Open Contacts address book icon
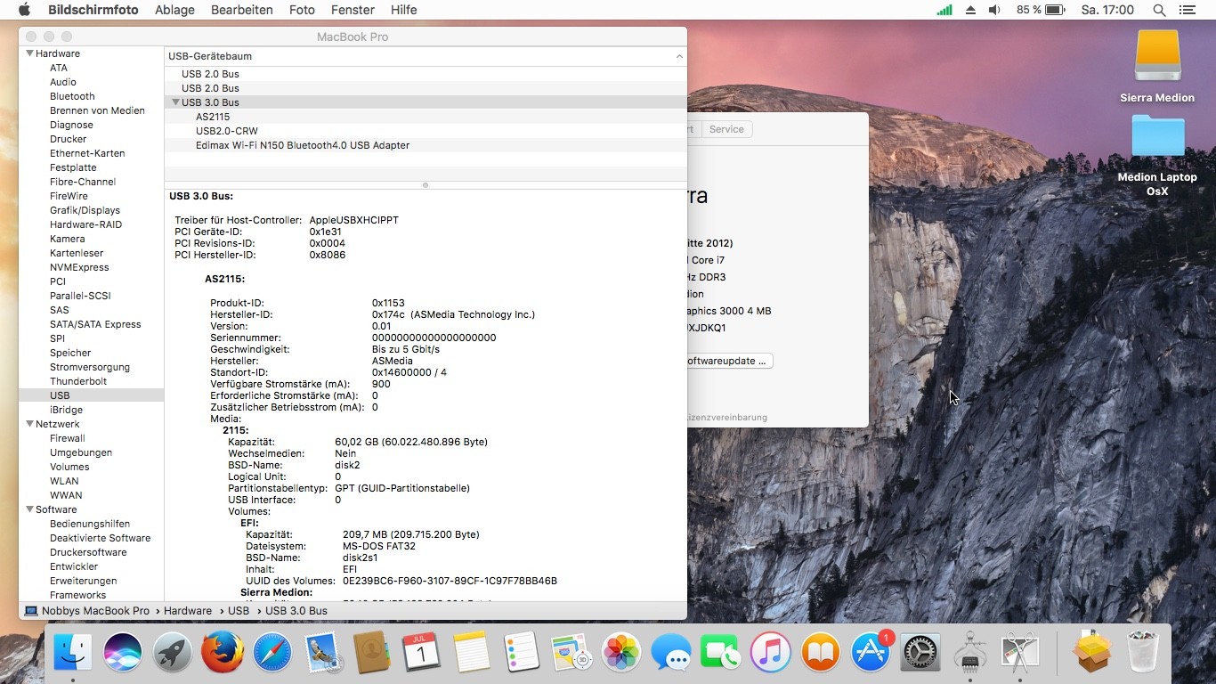Screen dimensions: 1216x684 coord(372,653)
